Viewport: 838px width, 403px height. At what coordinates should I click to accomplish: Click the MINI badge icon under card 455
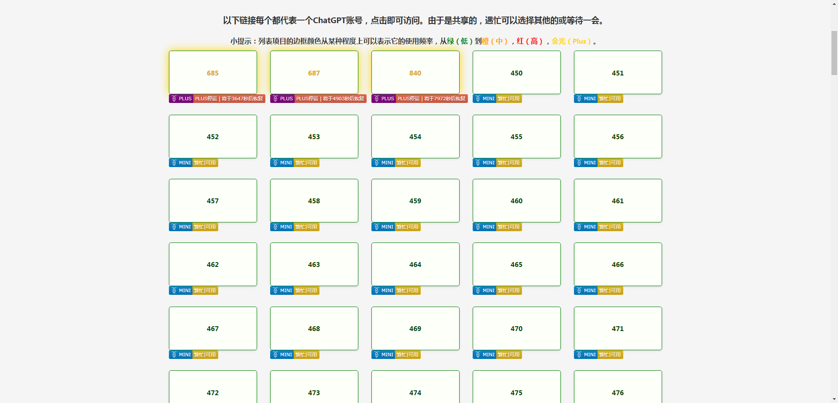(x=478, y=163)
